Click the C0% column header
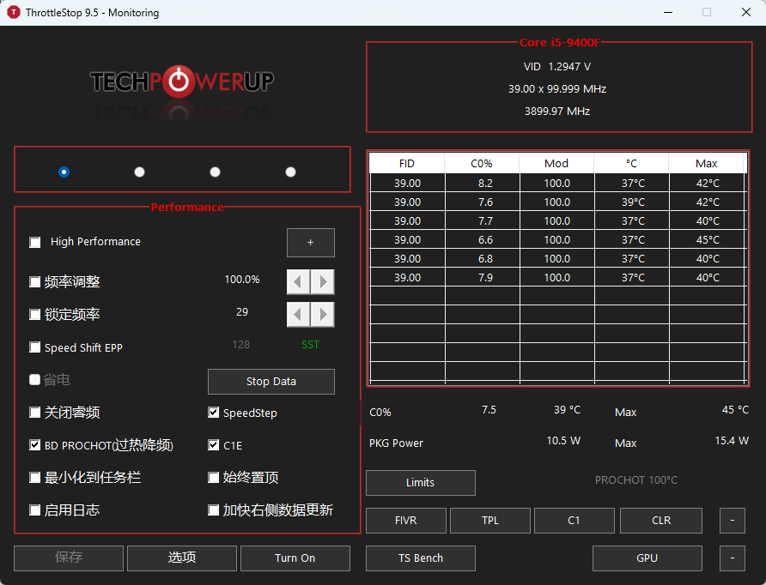 (482, 164)
